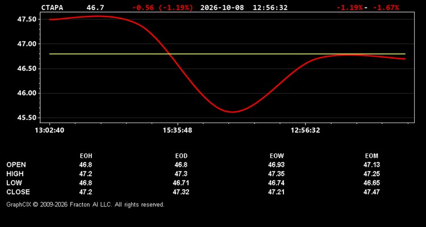The height and width of the screenshot is (227, 426).
Task: Click the EOW high value 47.35
Action: [x=276, y=174]
